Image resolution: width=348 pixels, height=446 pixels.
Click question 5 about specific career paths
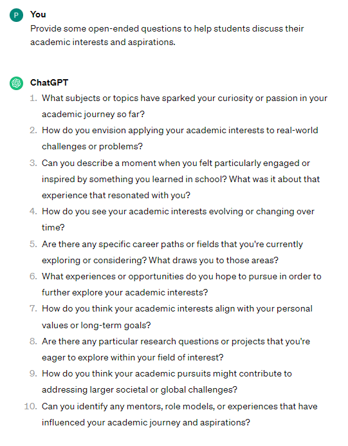coord(172,252)
